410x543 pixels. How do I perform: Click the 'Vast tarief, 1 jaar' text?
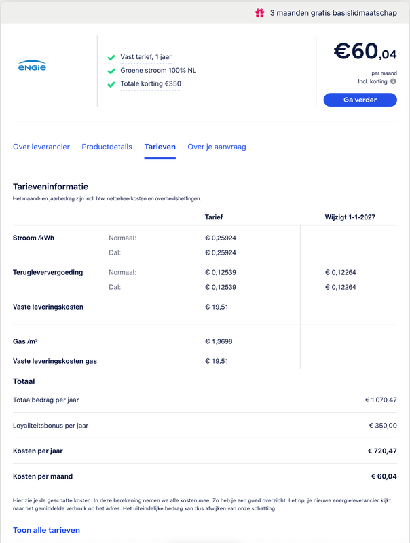pos(146,57)
